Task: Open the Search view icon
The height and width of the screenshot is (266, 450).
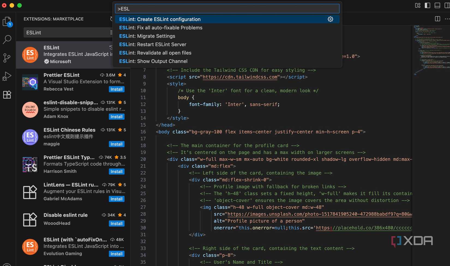Action: [x=7, y=39]
